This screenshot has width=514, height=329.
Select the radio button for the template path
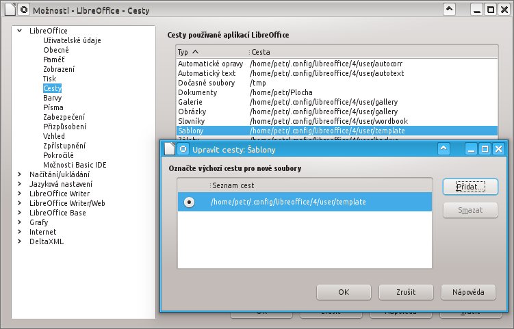click(189, 202)
